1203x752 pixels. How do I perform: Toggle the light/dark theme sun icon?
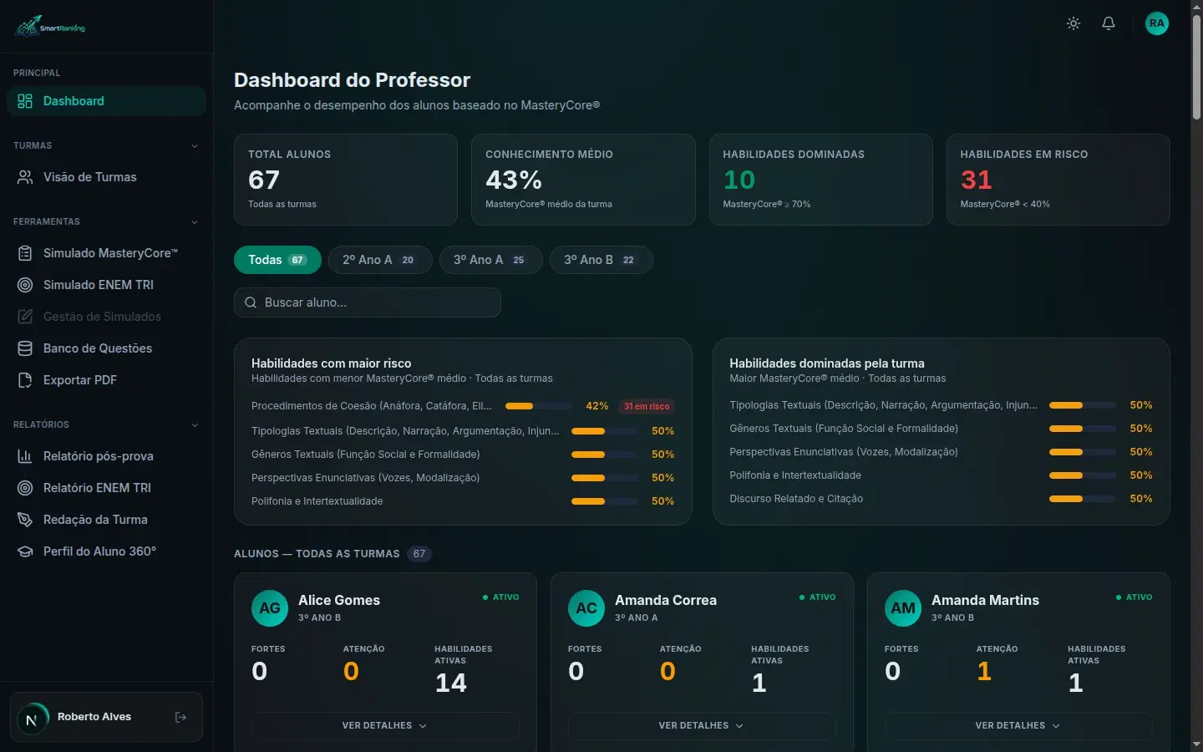coord(1074,23)
